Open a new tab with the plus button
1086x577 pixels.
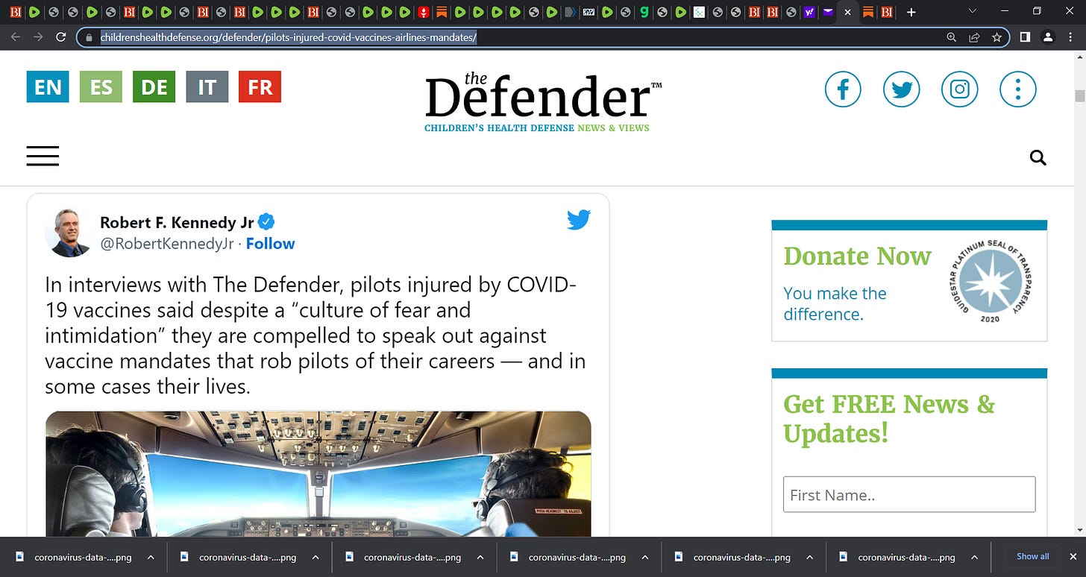point(911,12)
